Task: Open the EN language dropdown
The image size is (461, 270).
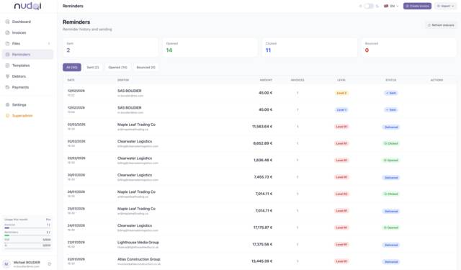Action: point(391,6)
